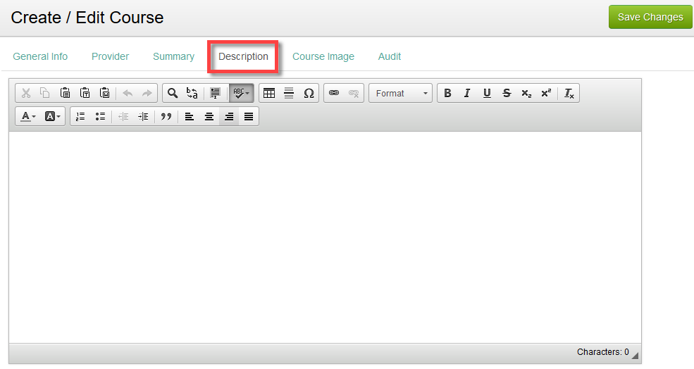Image resolution: width=694 pixels, height=369 pixels.
Task: Click the Characters: 0 counter
Action: click(603, 351)
